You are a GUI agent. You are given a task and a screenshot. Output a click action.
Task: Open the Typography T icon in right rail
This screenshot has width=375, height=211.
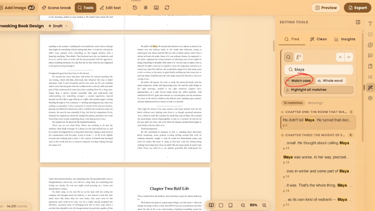click(x=370, y=23)
